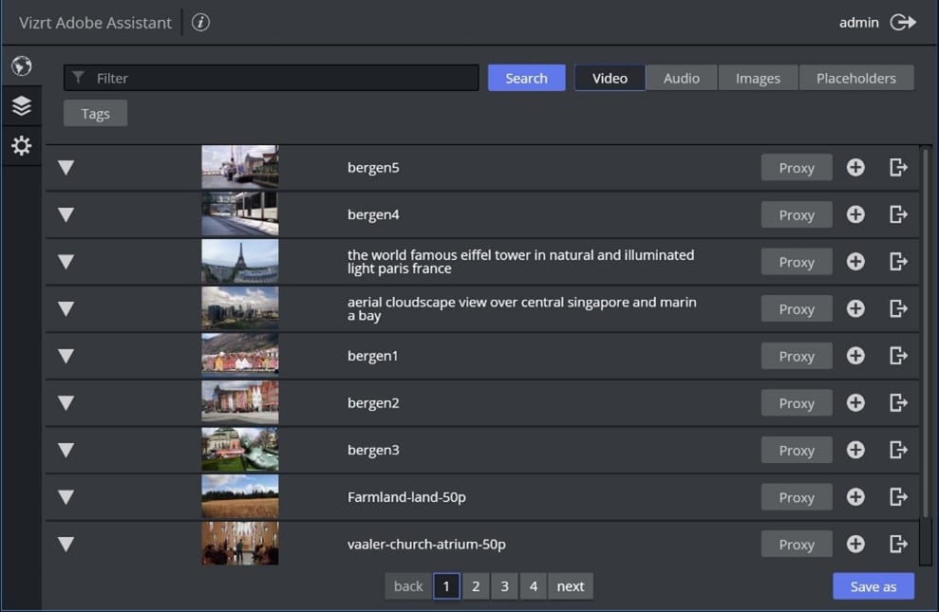Select the layers stack icon in the sidebar
Viewport: 939px width, 612px height.
coord(21,105)
